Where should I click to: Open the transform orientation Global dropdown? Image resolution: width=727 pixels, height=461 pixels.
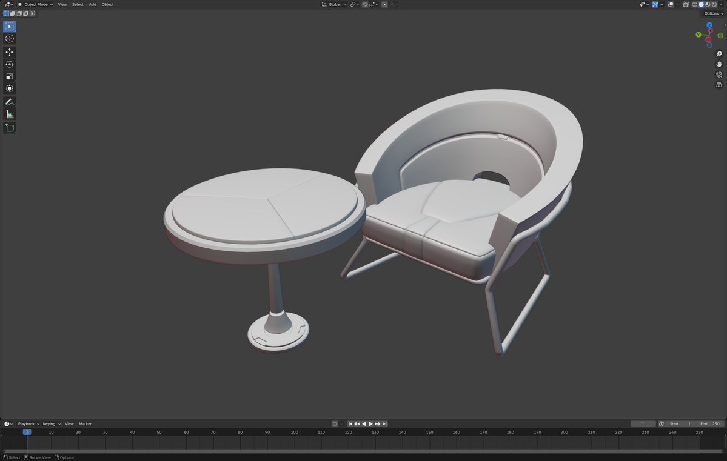pos(333,4)
